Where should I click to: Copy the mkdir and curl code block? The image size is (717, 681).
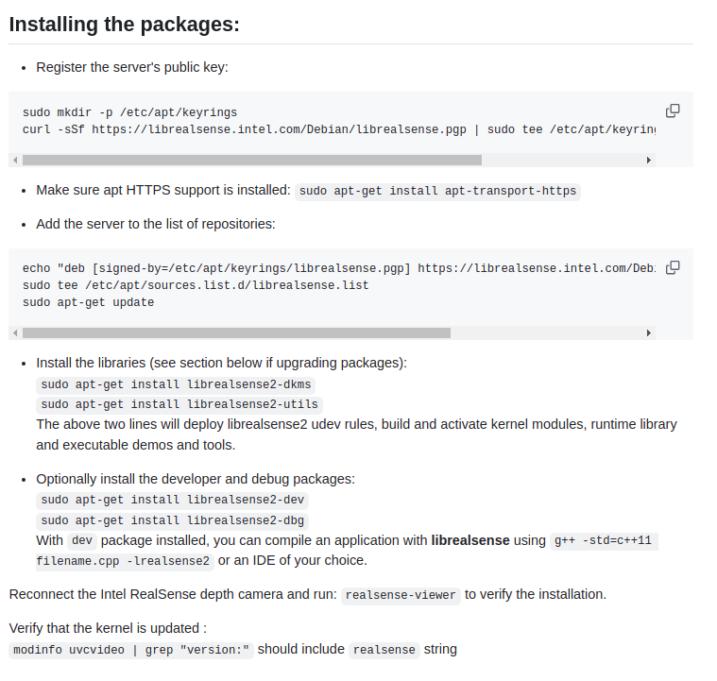(x=673, y=111)
